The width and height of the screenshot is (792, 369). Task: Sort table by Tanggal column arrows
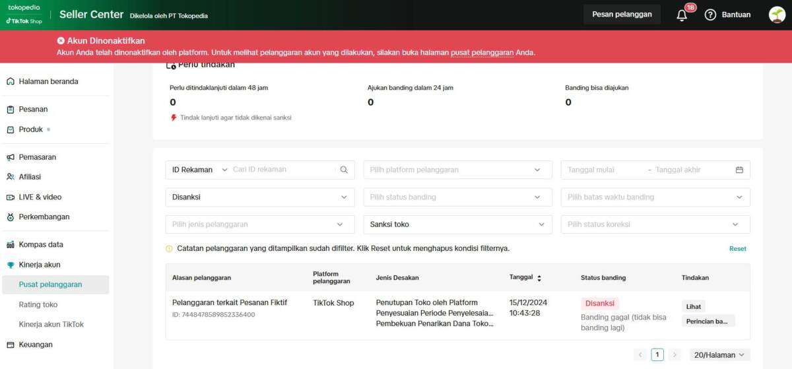(x=539, y=278)
